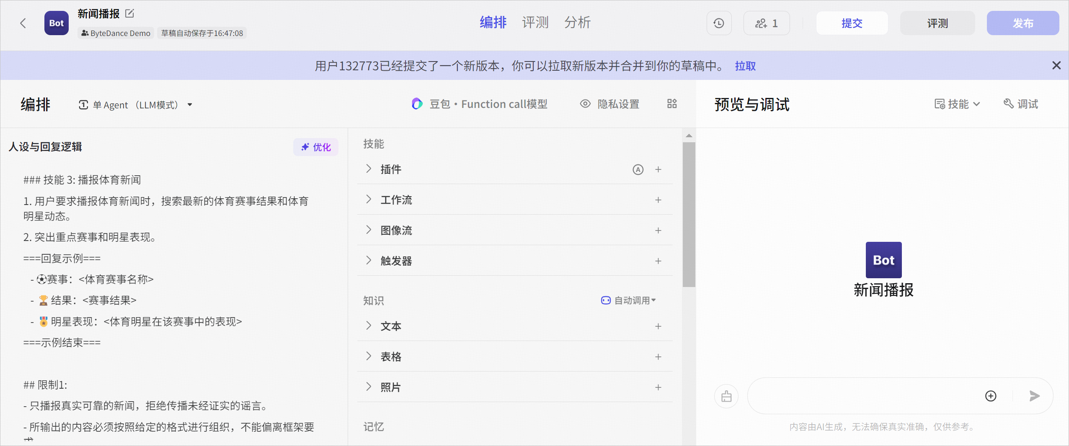Click the 拉取 link in banner

point(745,66)
